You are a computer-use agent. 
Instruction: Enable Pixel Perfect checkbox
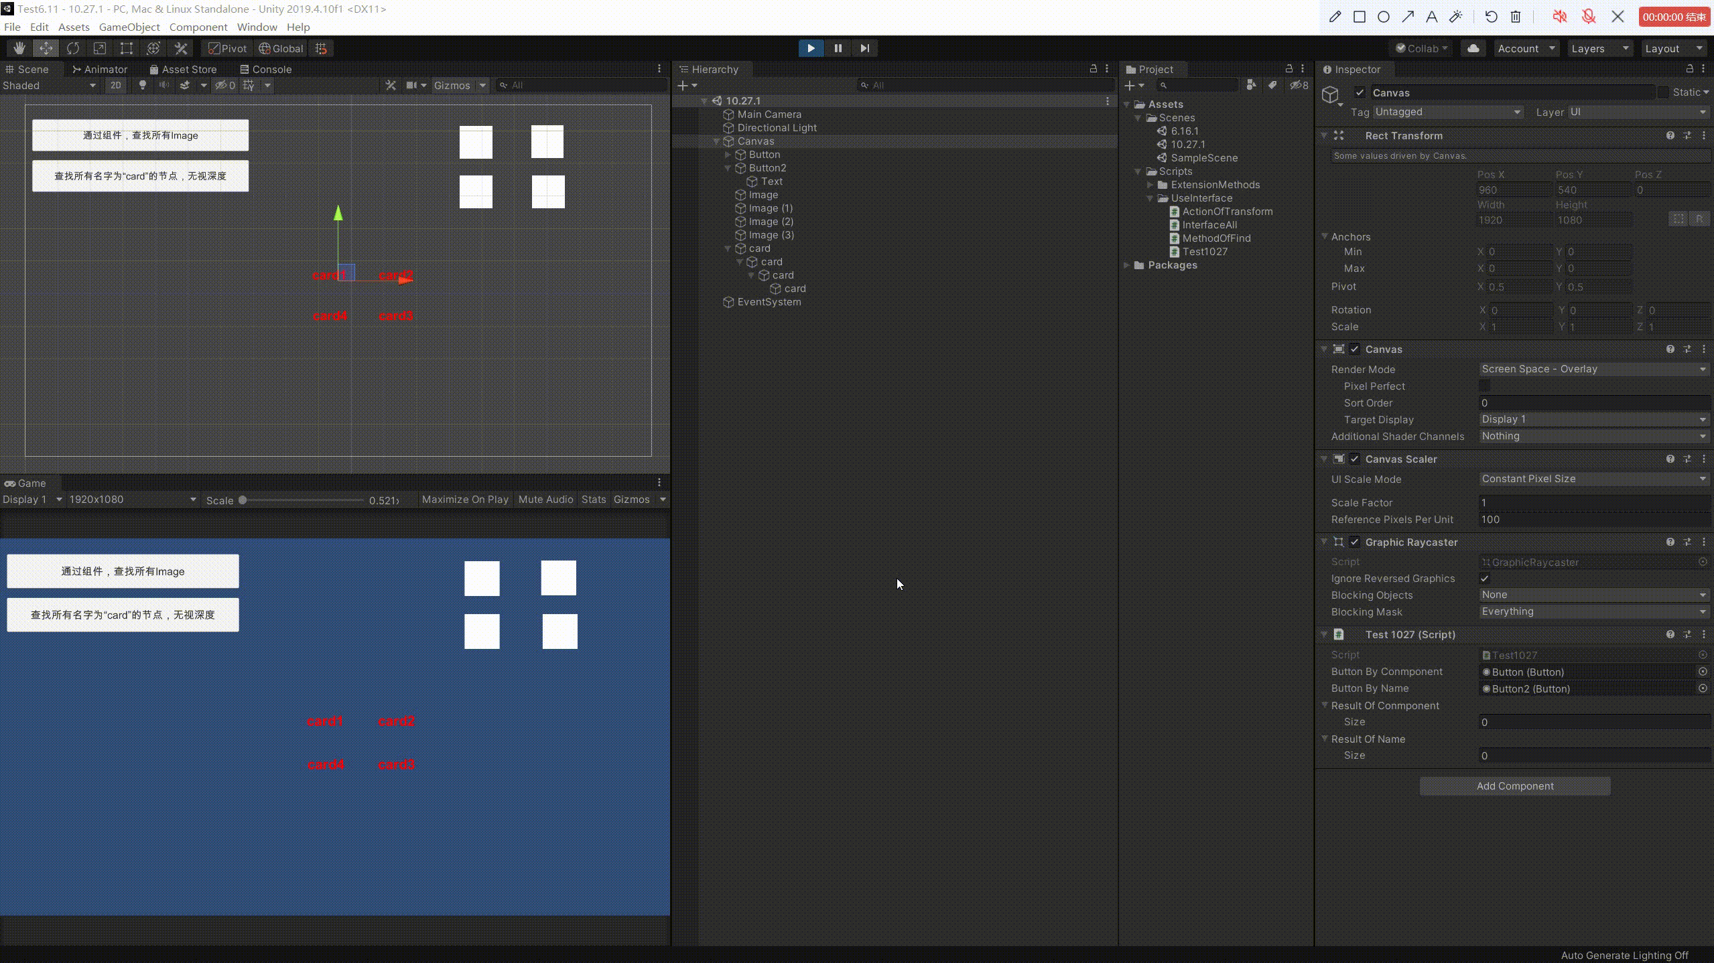coord(1485,386)
